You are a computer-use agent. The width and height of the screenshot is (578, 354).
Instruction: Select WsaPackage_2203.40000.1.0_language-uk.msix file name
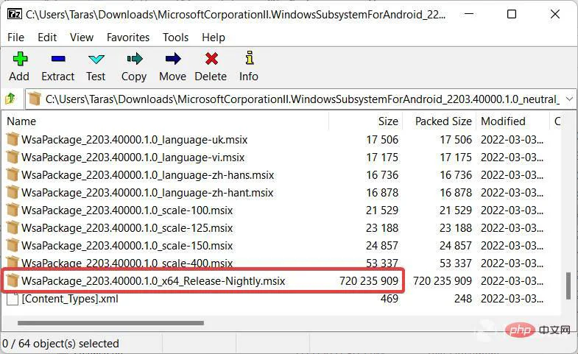coord(134,140)
